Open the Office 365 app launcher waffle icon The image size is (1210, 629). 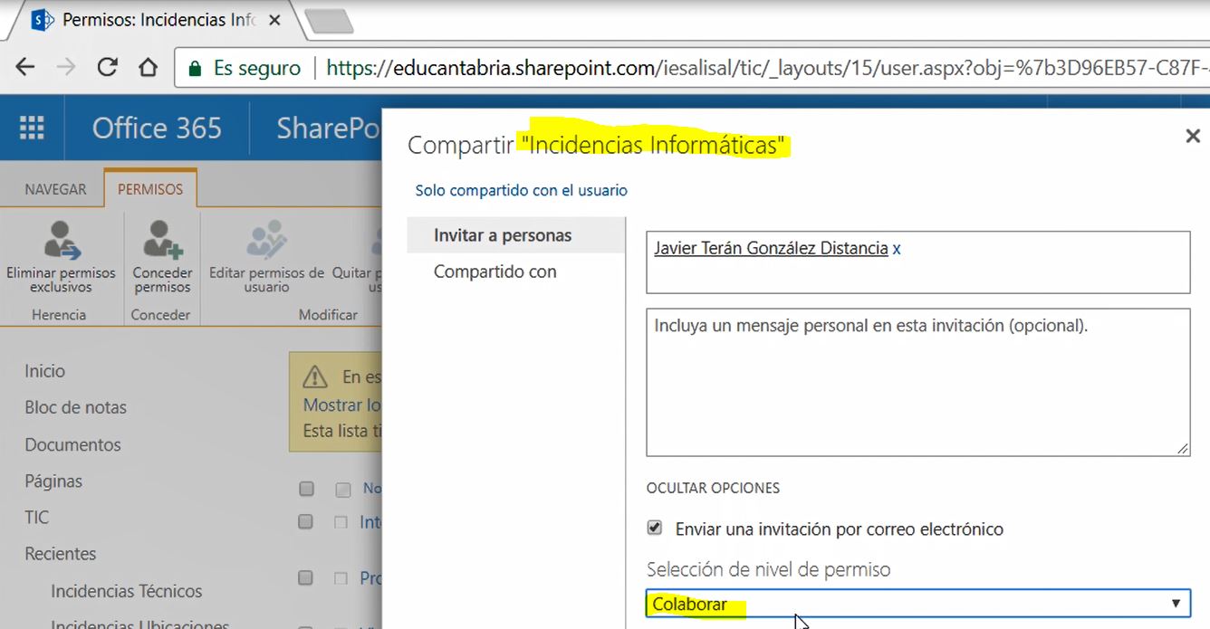(31, 127)
